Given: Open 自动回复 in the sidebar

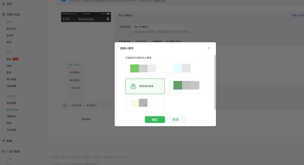Looking at the screenshot, I should 11,103.
